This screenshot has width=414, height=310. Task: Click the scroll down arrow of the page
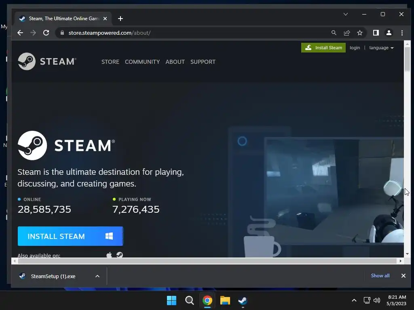click(407, 254)
